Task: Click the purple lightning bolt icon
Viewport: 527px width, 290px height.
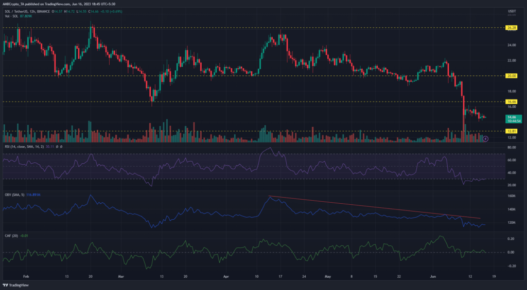Action: (x=485, y=138)
